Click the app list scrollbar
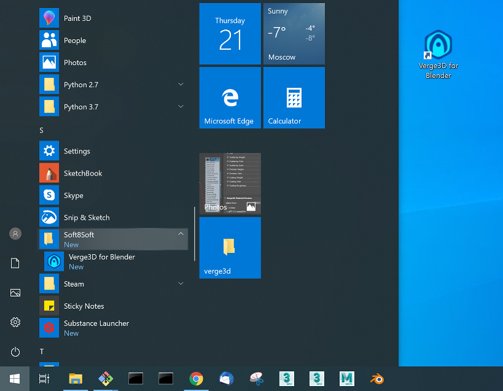The image size is (503, 391). [195, 234]
